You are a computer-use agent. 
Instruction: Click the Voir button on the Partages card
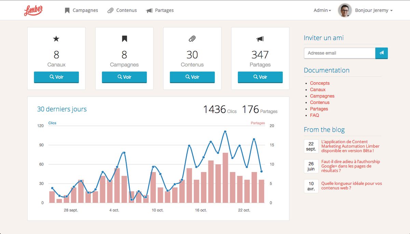click(260, 77)
